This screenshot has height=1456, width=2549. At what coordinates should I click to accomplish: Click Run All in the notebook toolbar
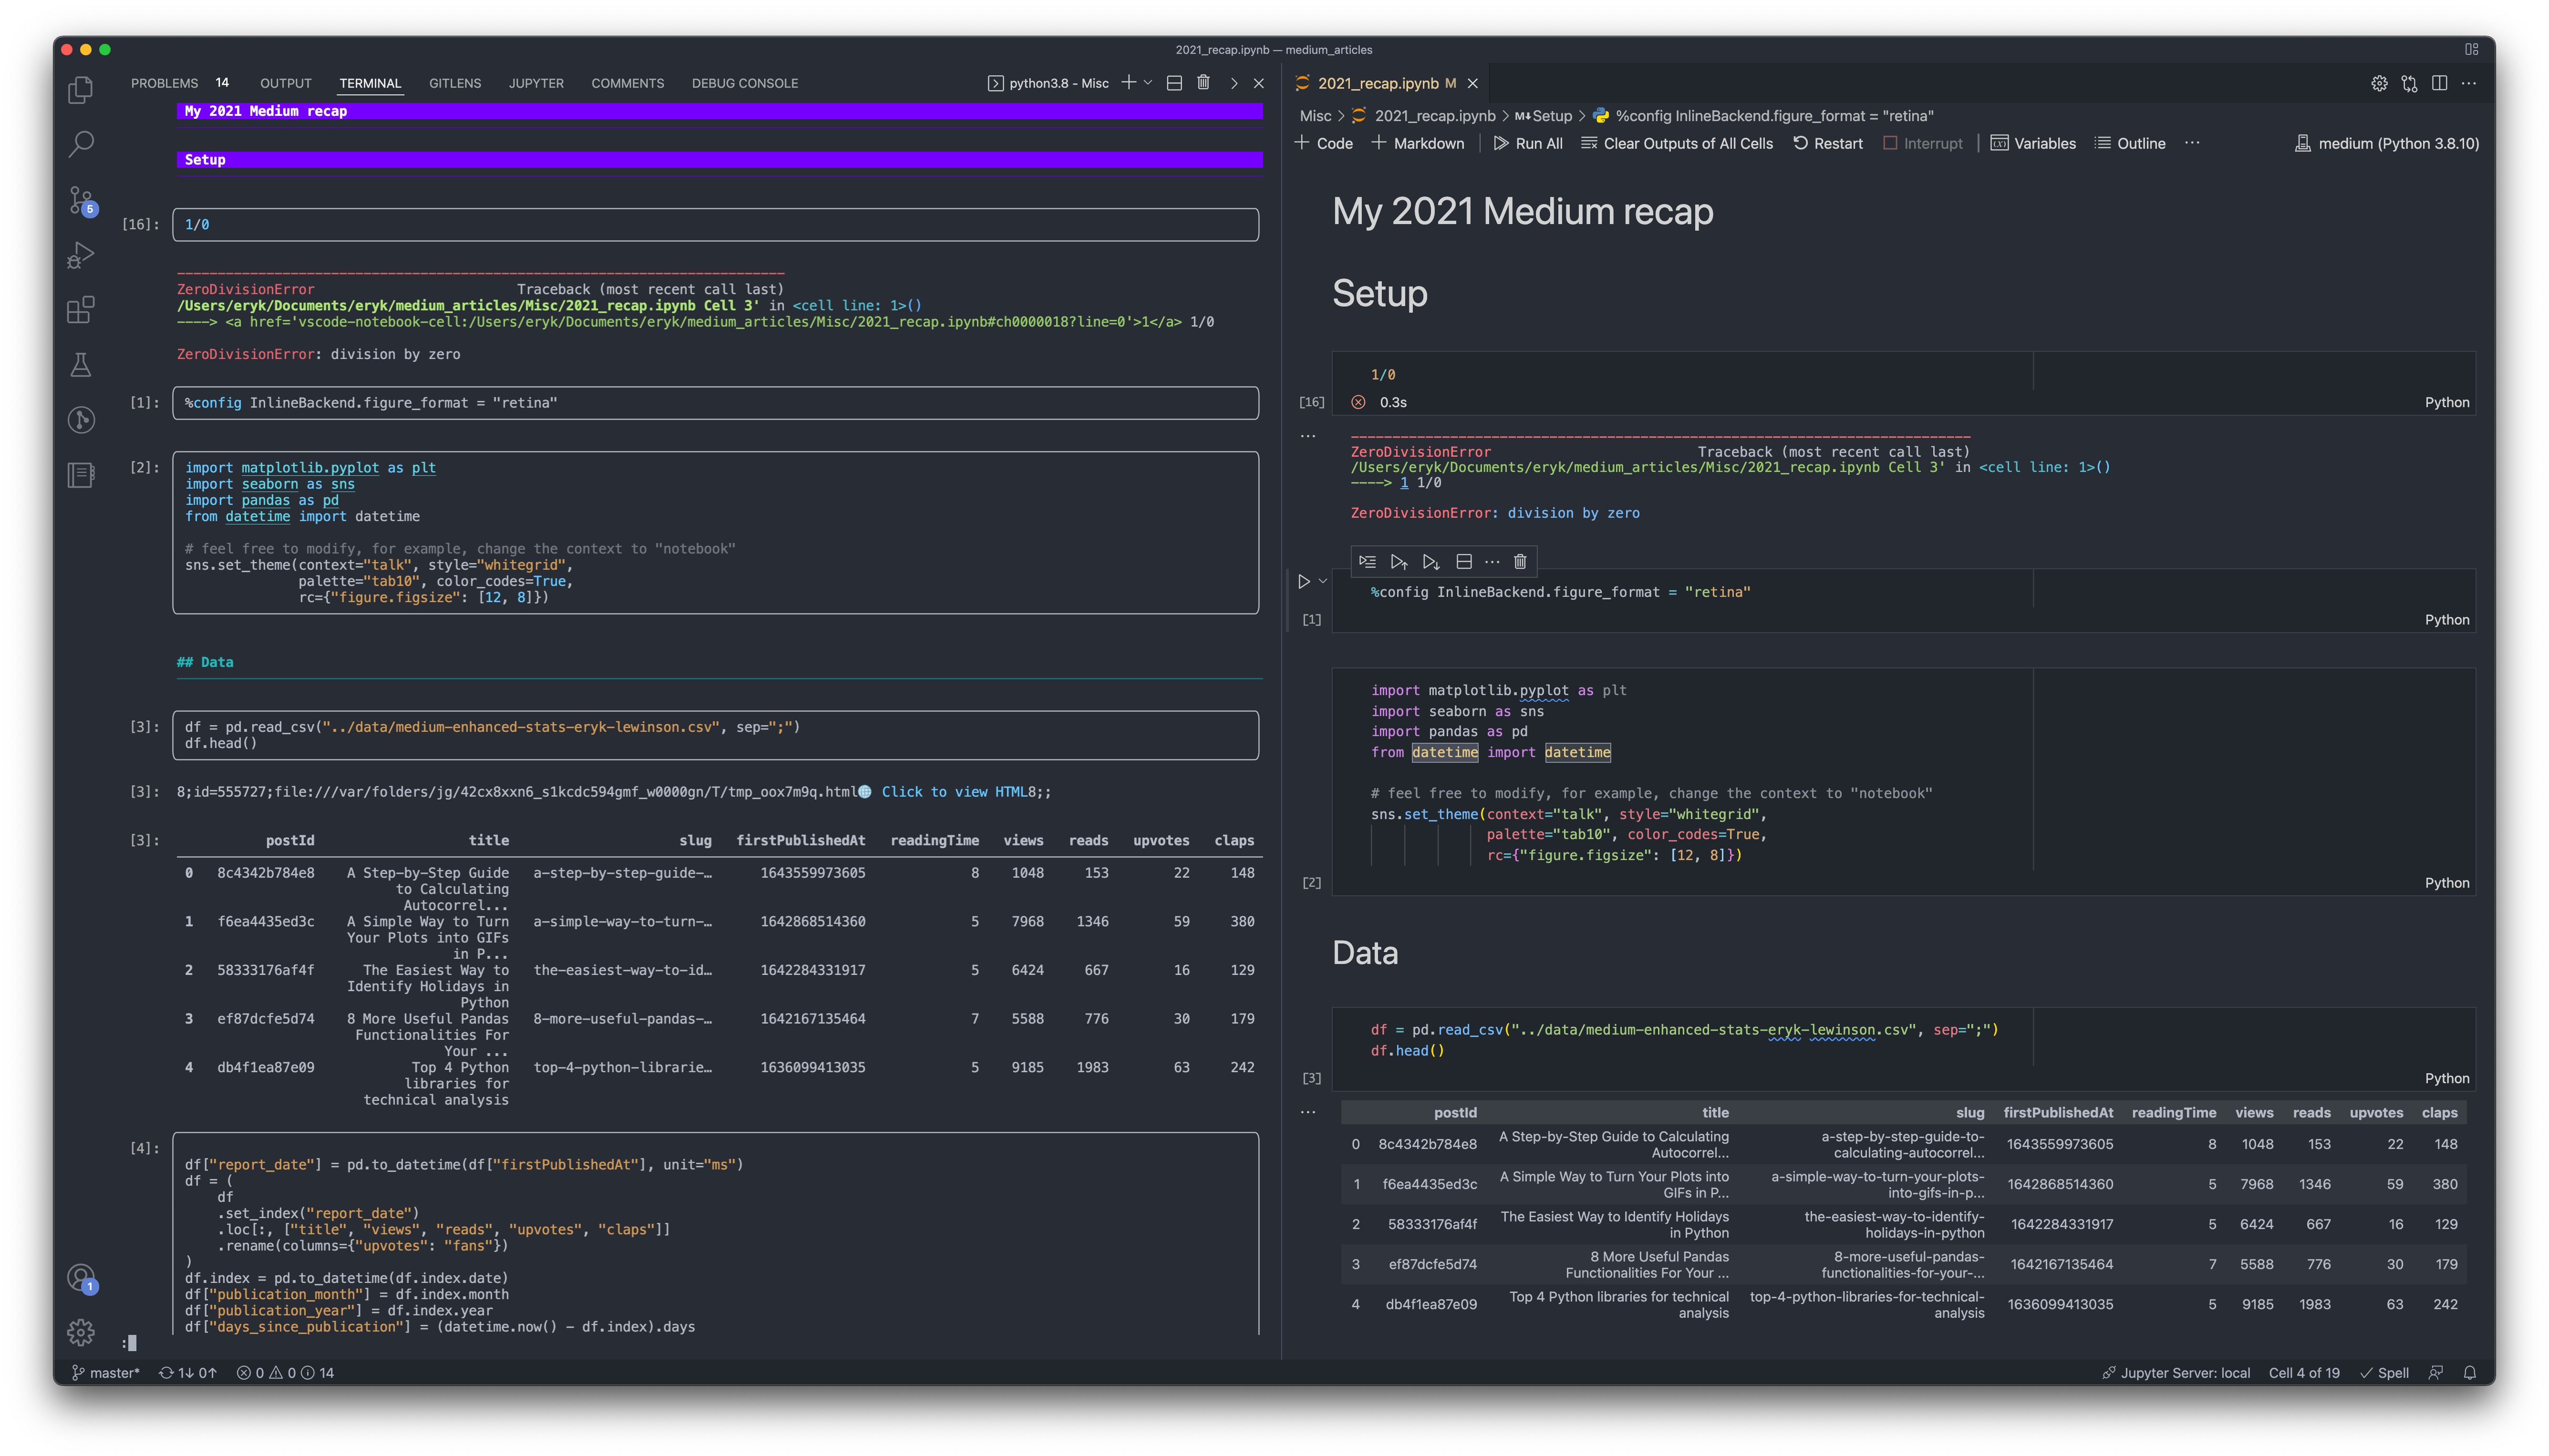click(1528, 143)
